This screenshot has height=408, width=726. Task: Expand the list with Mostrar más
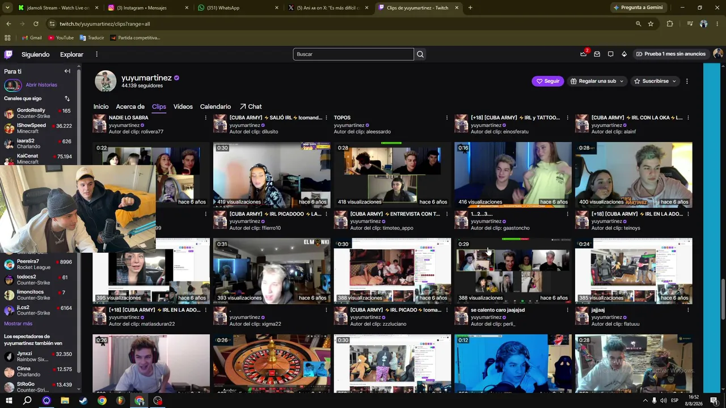click(18, 324)
